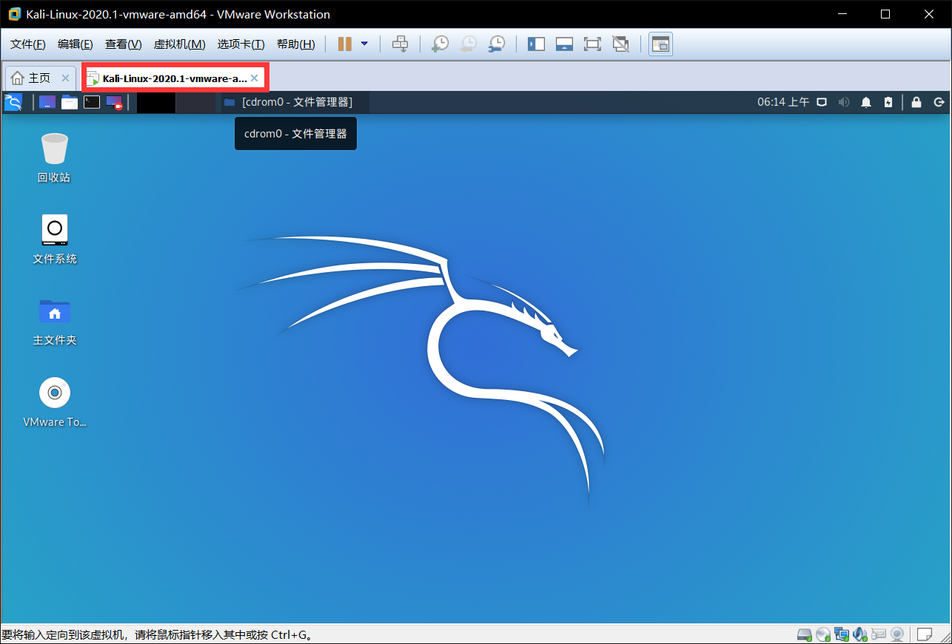This screenshot has height=644, width=952.
Task: Open the display settings panel icon
Action: click(x=822, y=102)
